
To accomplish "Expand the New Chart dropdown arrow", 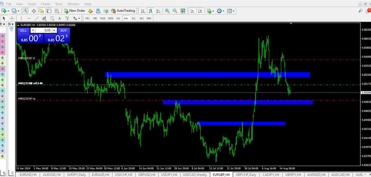I will (8, 11).
